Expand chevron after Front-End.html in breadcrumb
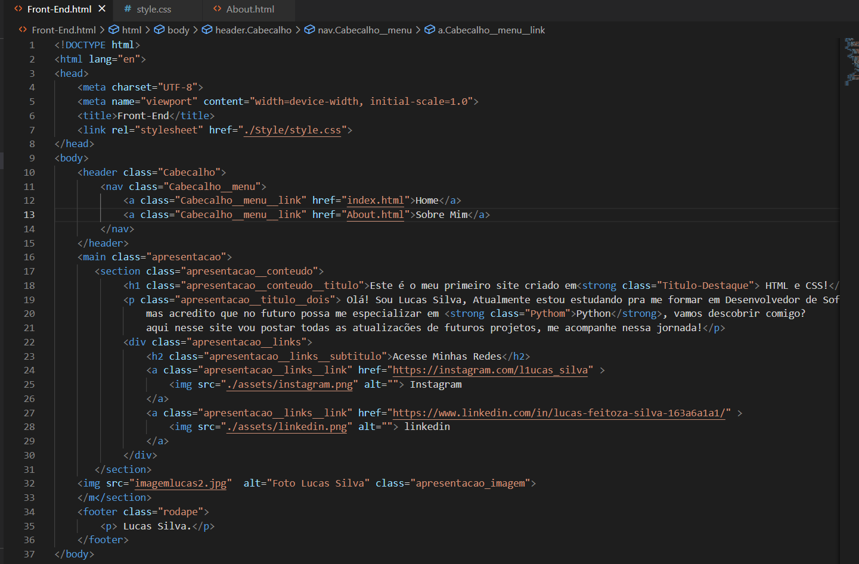 (103, 30)
